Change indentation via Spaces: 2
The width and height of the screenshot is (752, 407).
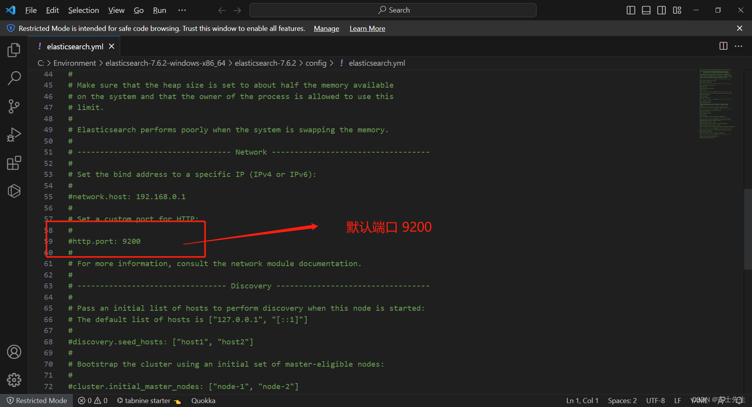622,400
